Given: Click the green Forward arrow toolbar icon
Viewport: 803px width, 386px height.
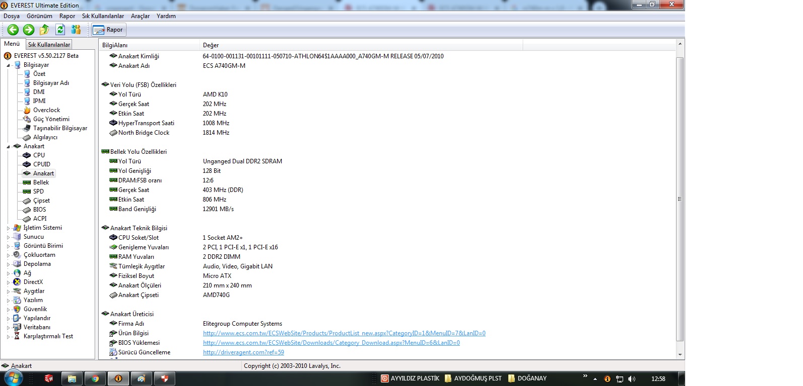Looking at the screenshot, I should [x=29, y=30].
